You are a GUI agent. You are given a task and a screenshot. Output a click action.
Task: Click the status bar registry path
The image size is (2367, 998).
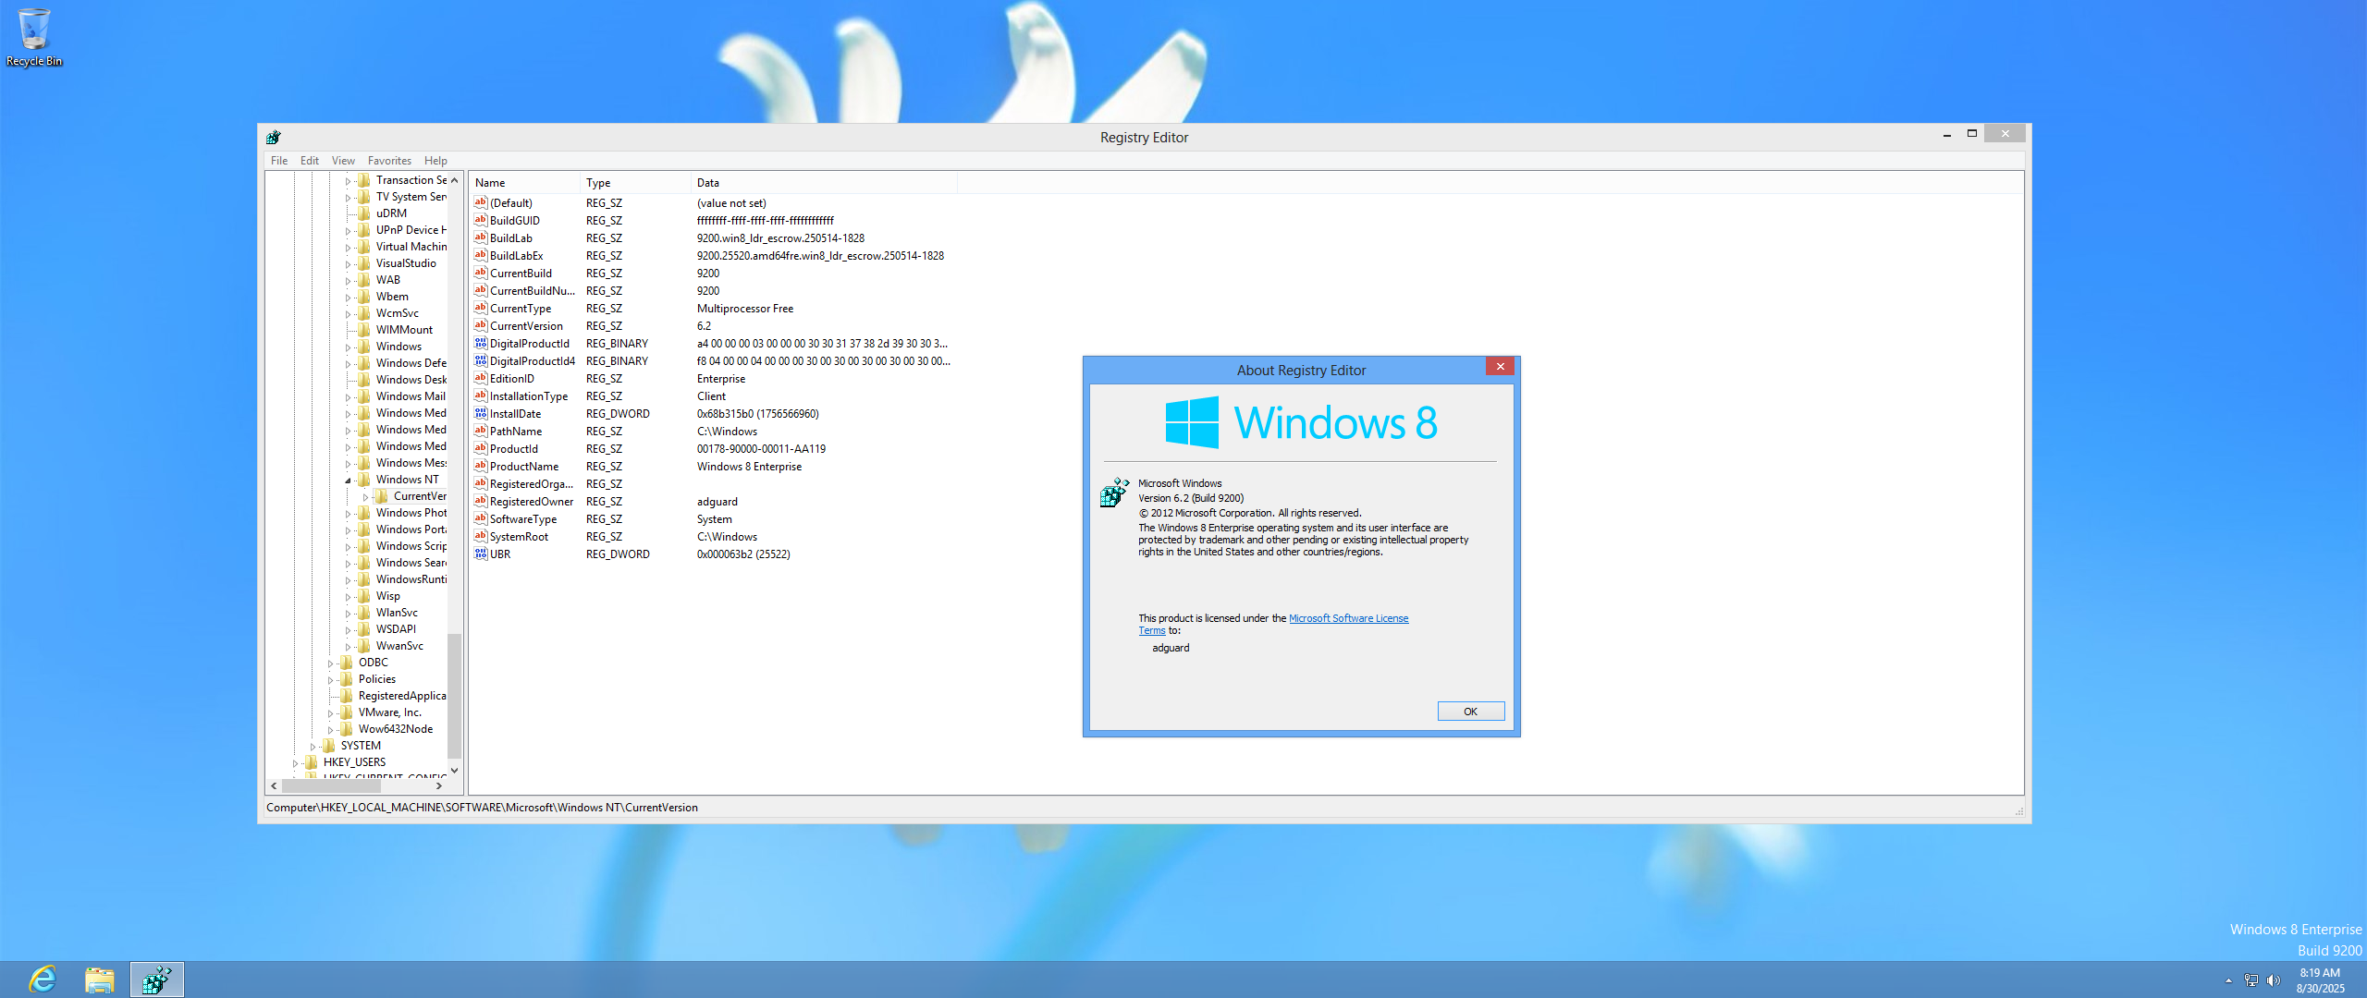(482, 808)
